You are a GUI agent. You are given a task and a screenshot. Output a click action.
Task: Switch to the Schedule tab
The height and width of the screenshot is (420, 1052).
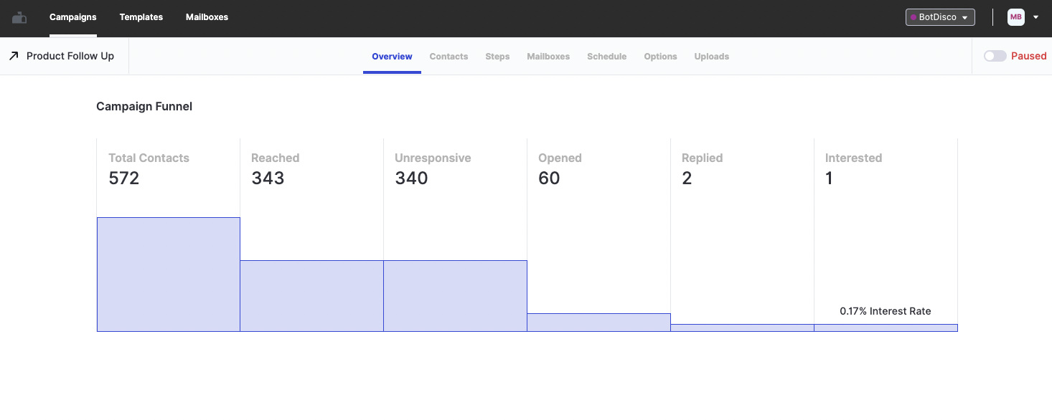[x=606, y=57]
